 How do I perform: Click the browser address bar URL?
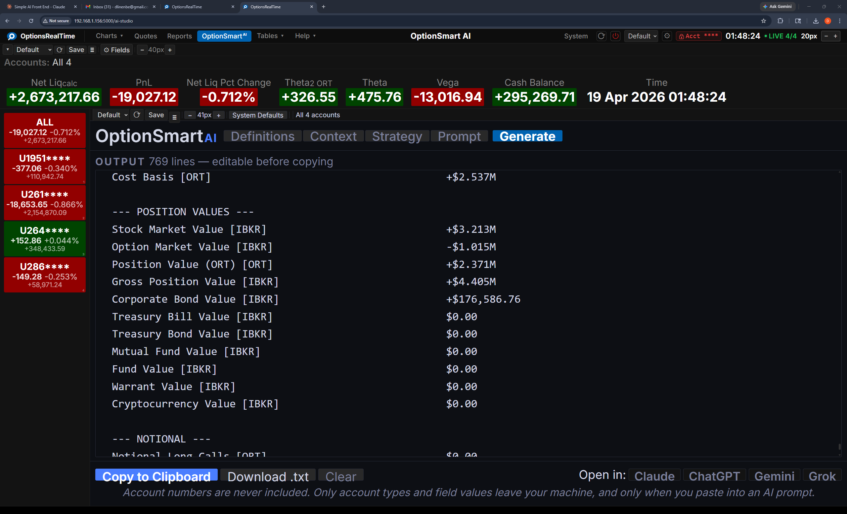coord(104,21)
